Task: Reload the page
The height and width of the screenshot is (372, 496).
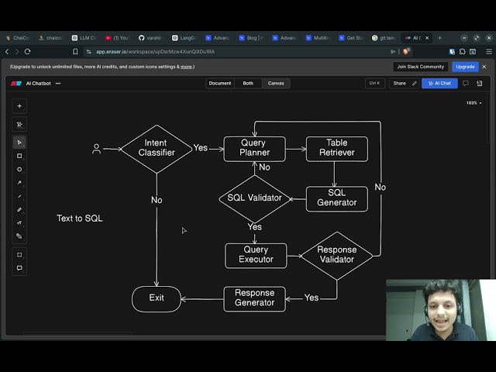Action: (x=28, y=52)
